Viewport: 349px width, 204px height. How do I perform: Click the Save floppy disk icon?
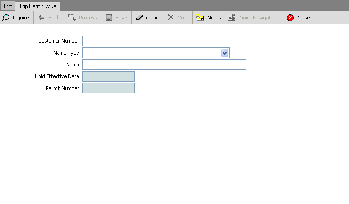pos(109,18)
